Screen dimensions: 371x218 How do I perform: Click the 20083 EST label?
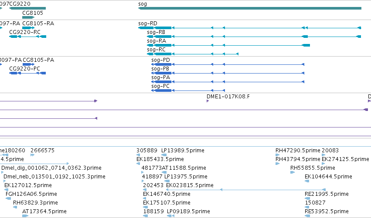click(x=330, y=151)
